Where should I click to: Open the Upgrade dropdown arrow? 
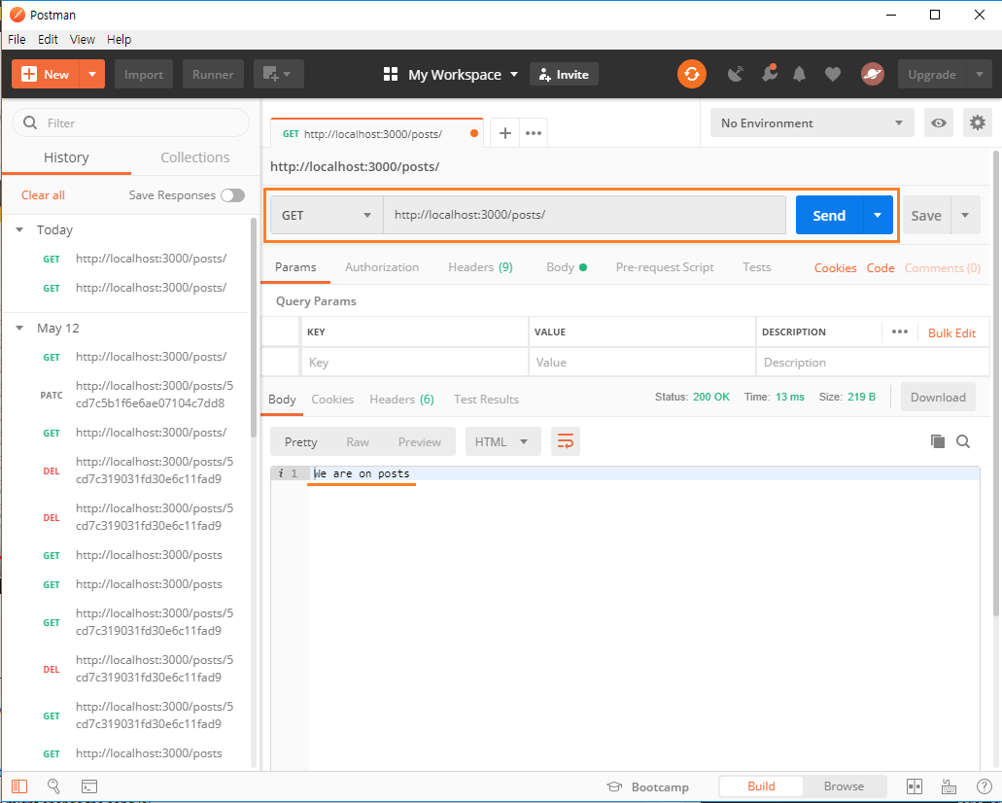click(980, 74)
